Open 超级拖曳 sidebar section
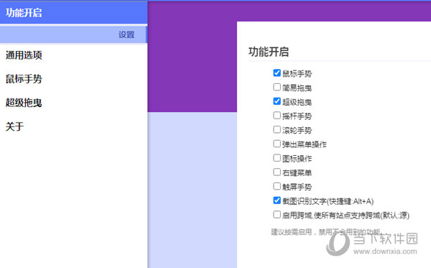 [24, 103]
